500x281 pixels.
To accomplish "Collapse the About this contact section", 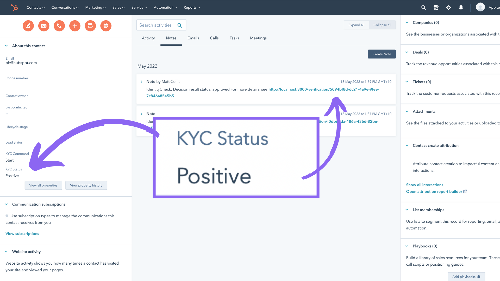I will [6, 46].
